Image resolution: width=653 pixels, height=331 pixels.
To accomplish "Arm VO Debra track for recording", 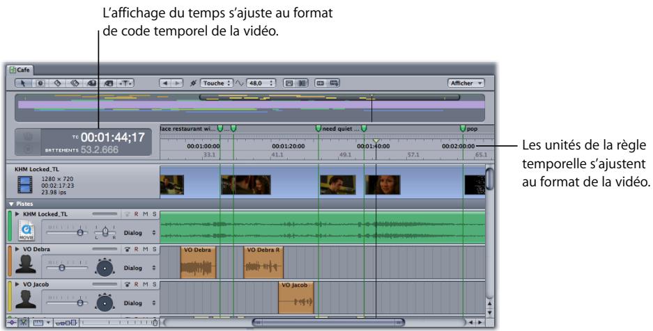I will (128, 249).
